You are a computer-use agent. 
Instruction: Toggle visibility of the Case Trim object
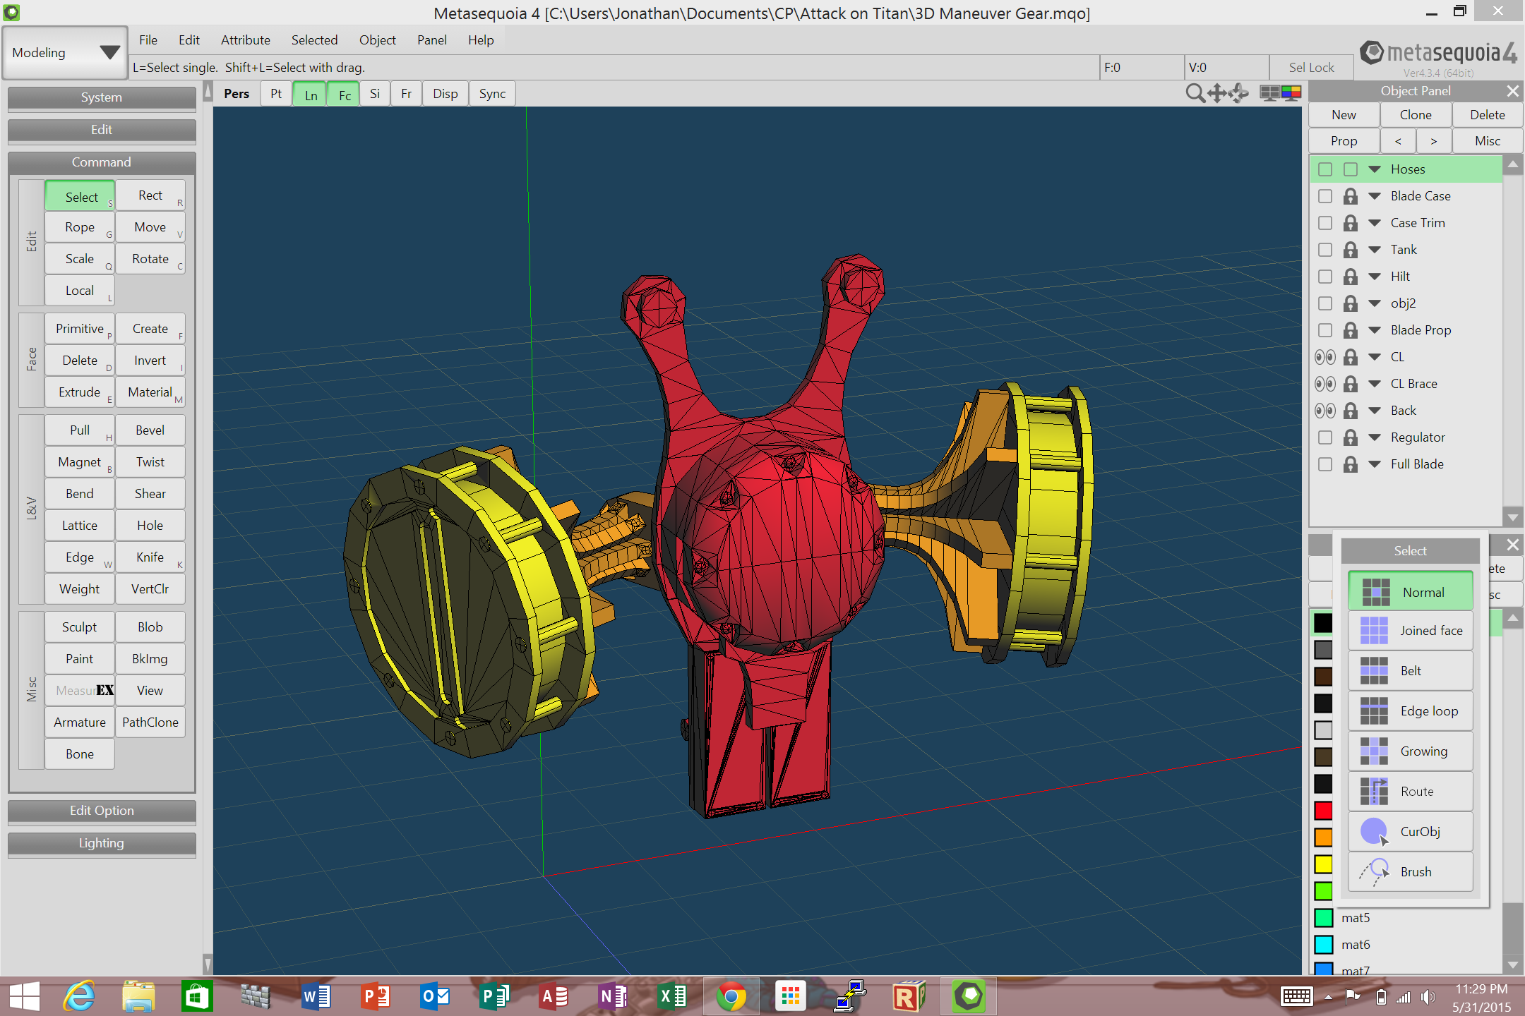click(x=1325, y=223)
